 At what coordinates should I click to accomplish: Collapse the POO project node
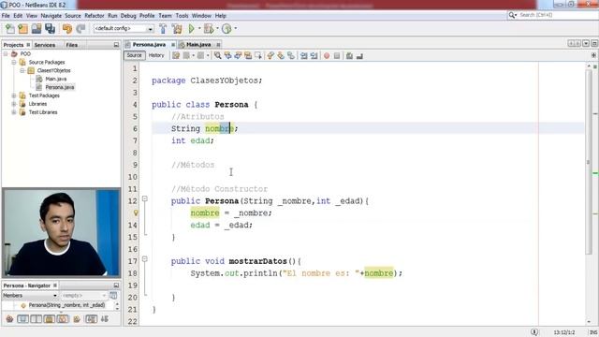tap(6, 54)
